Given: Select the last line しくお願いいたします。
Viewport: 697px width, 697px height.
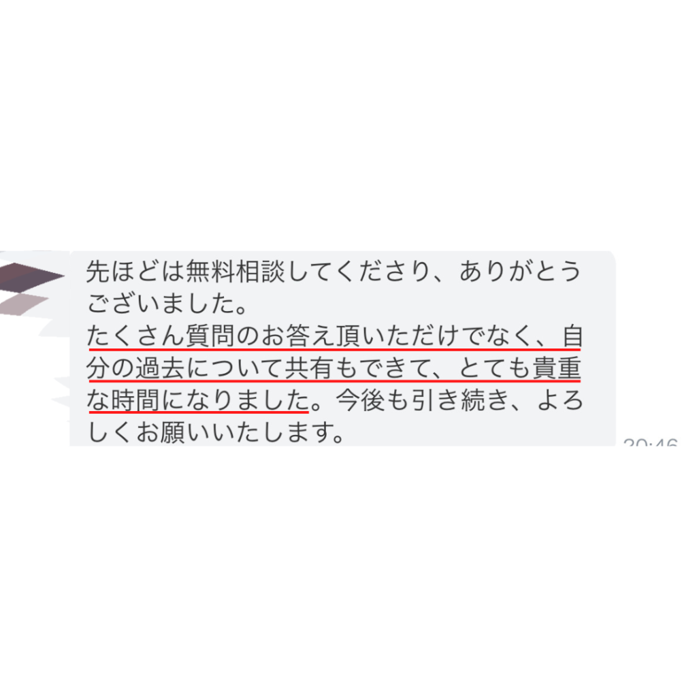Looking at the screenshot, I should [x=216, y=432].
